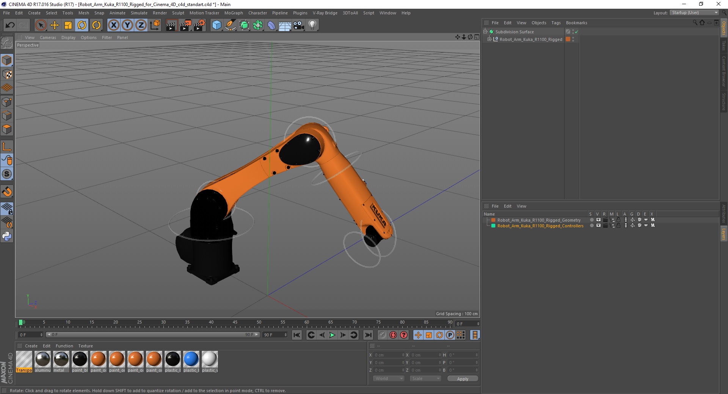The height and width of the screenshot is (394, 728).
Task: Add a Cube primitive object
Action: click(x=217, y=25)
